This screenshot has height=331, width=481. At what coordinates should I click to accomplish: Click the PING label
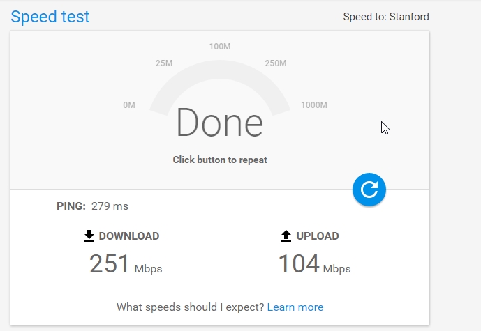pos(71,206)
